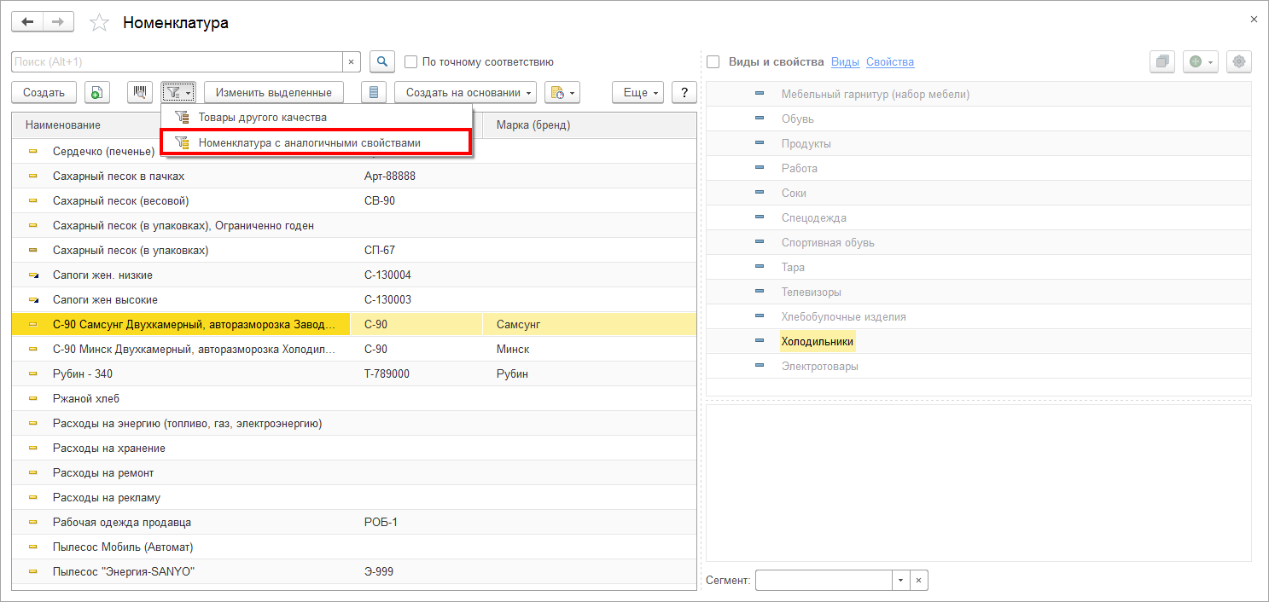Screen dimensions: 1269x602
Task: Collapse the filter funnel dropdown button
Action: pyautogui.click(x=178, y=92)
